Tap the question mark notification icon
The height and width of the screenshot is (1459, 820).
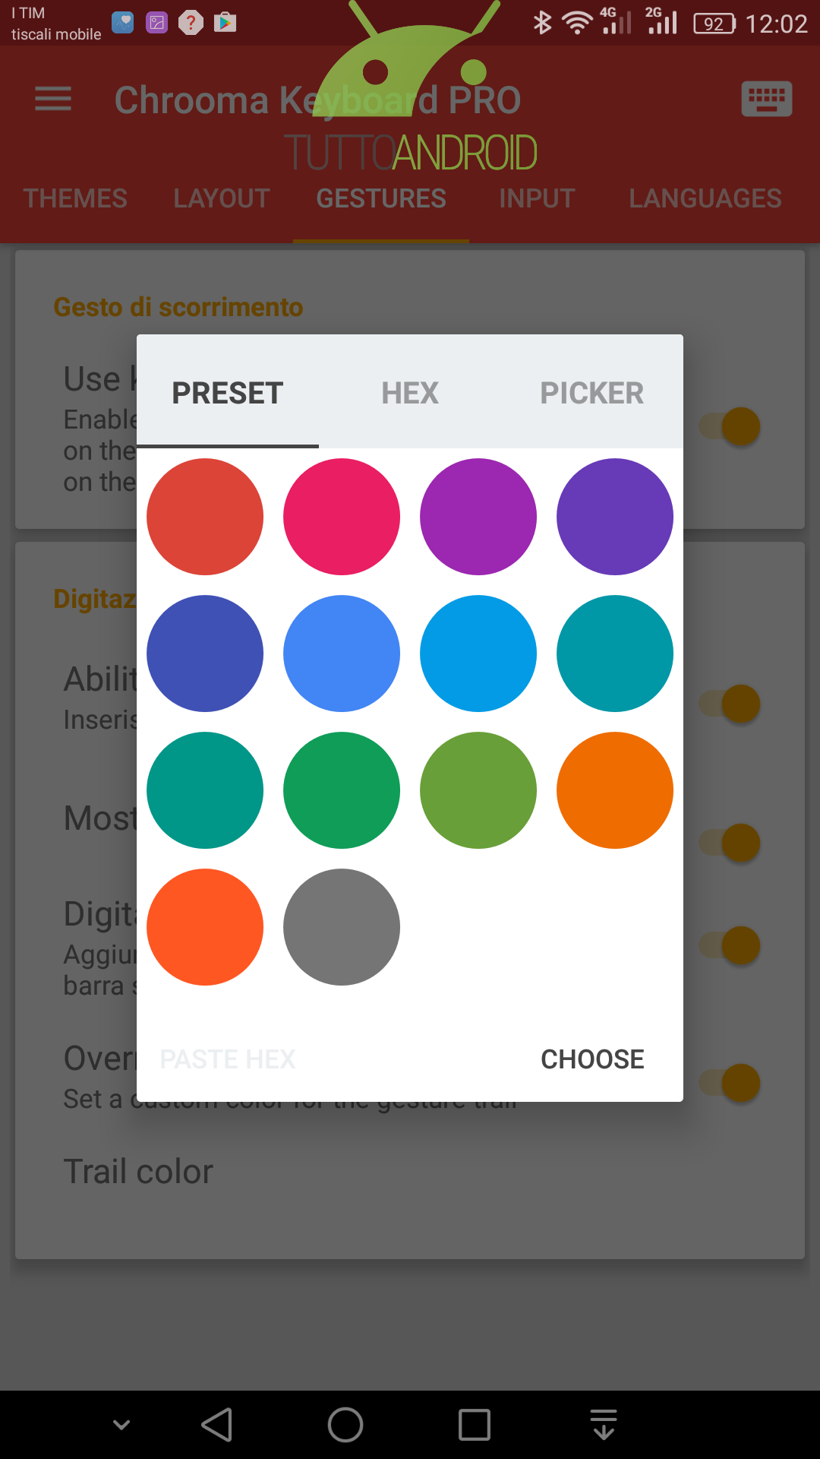coord(191,23)
